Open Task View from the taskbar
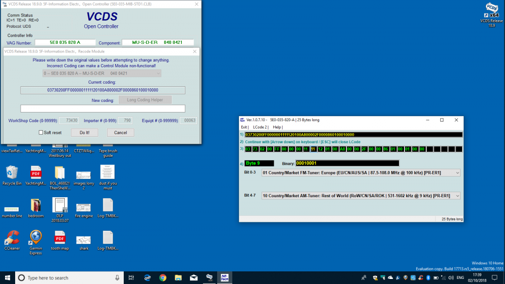505x284 pixels. (131, 277)
